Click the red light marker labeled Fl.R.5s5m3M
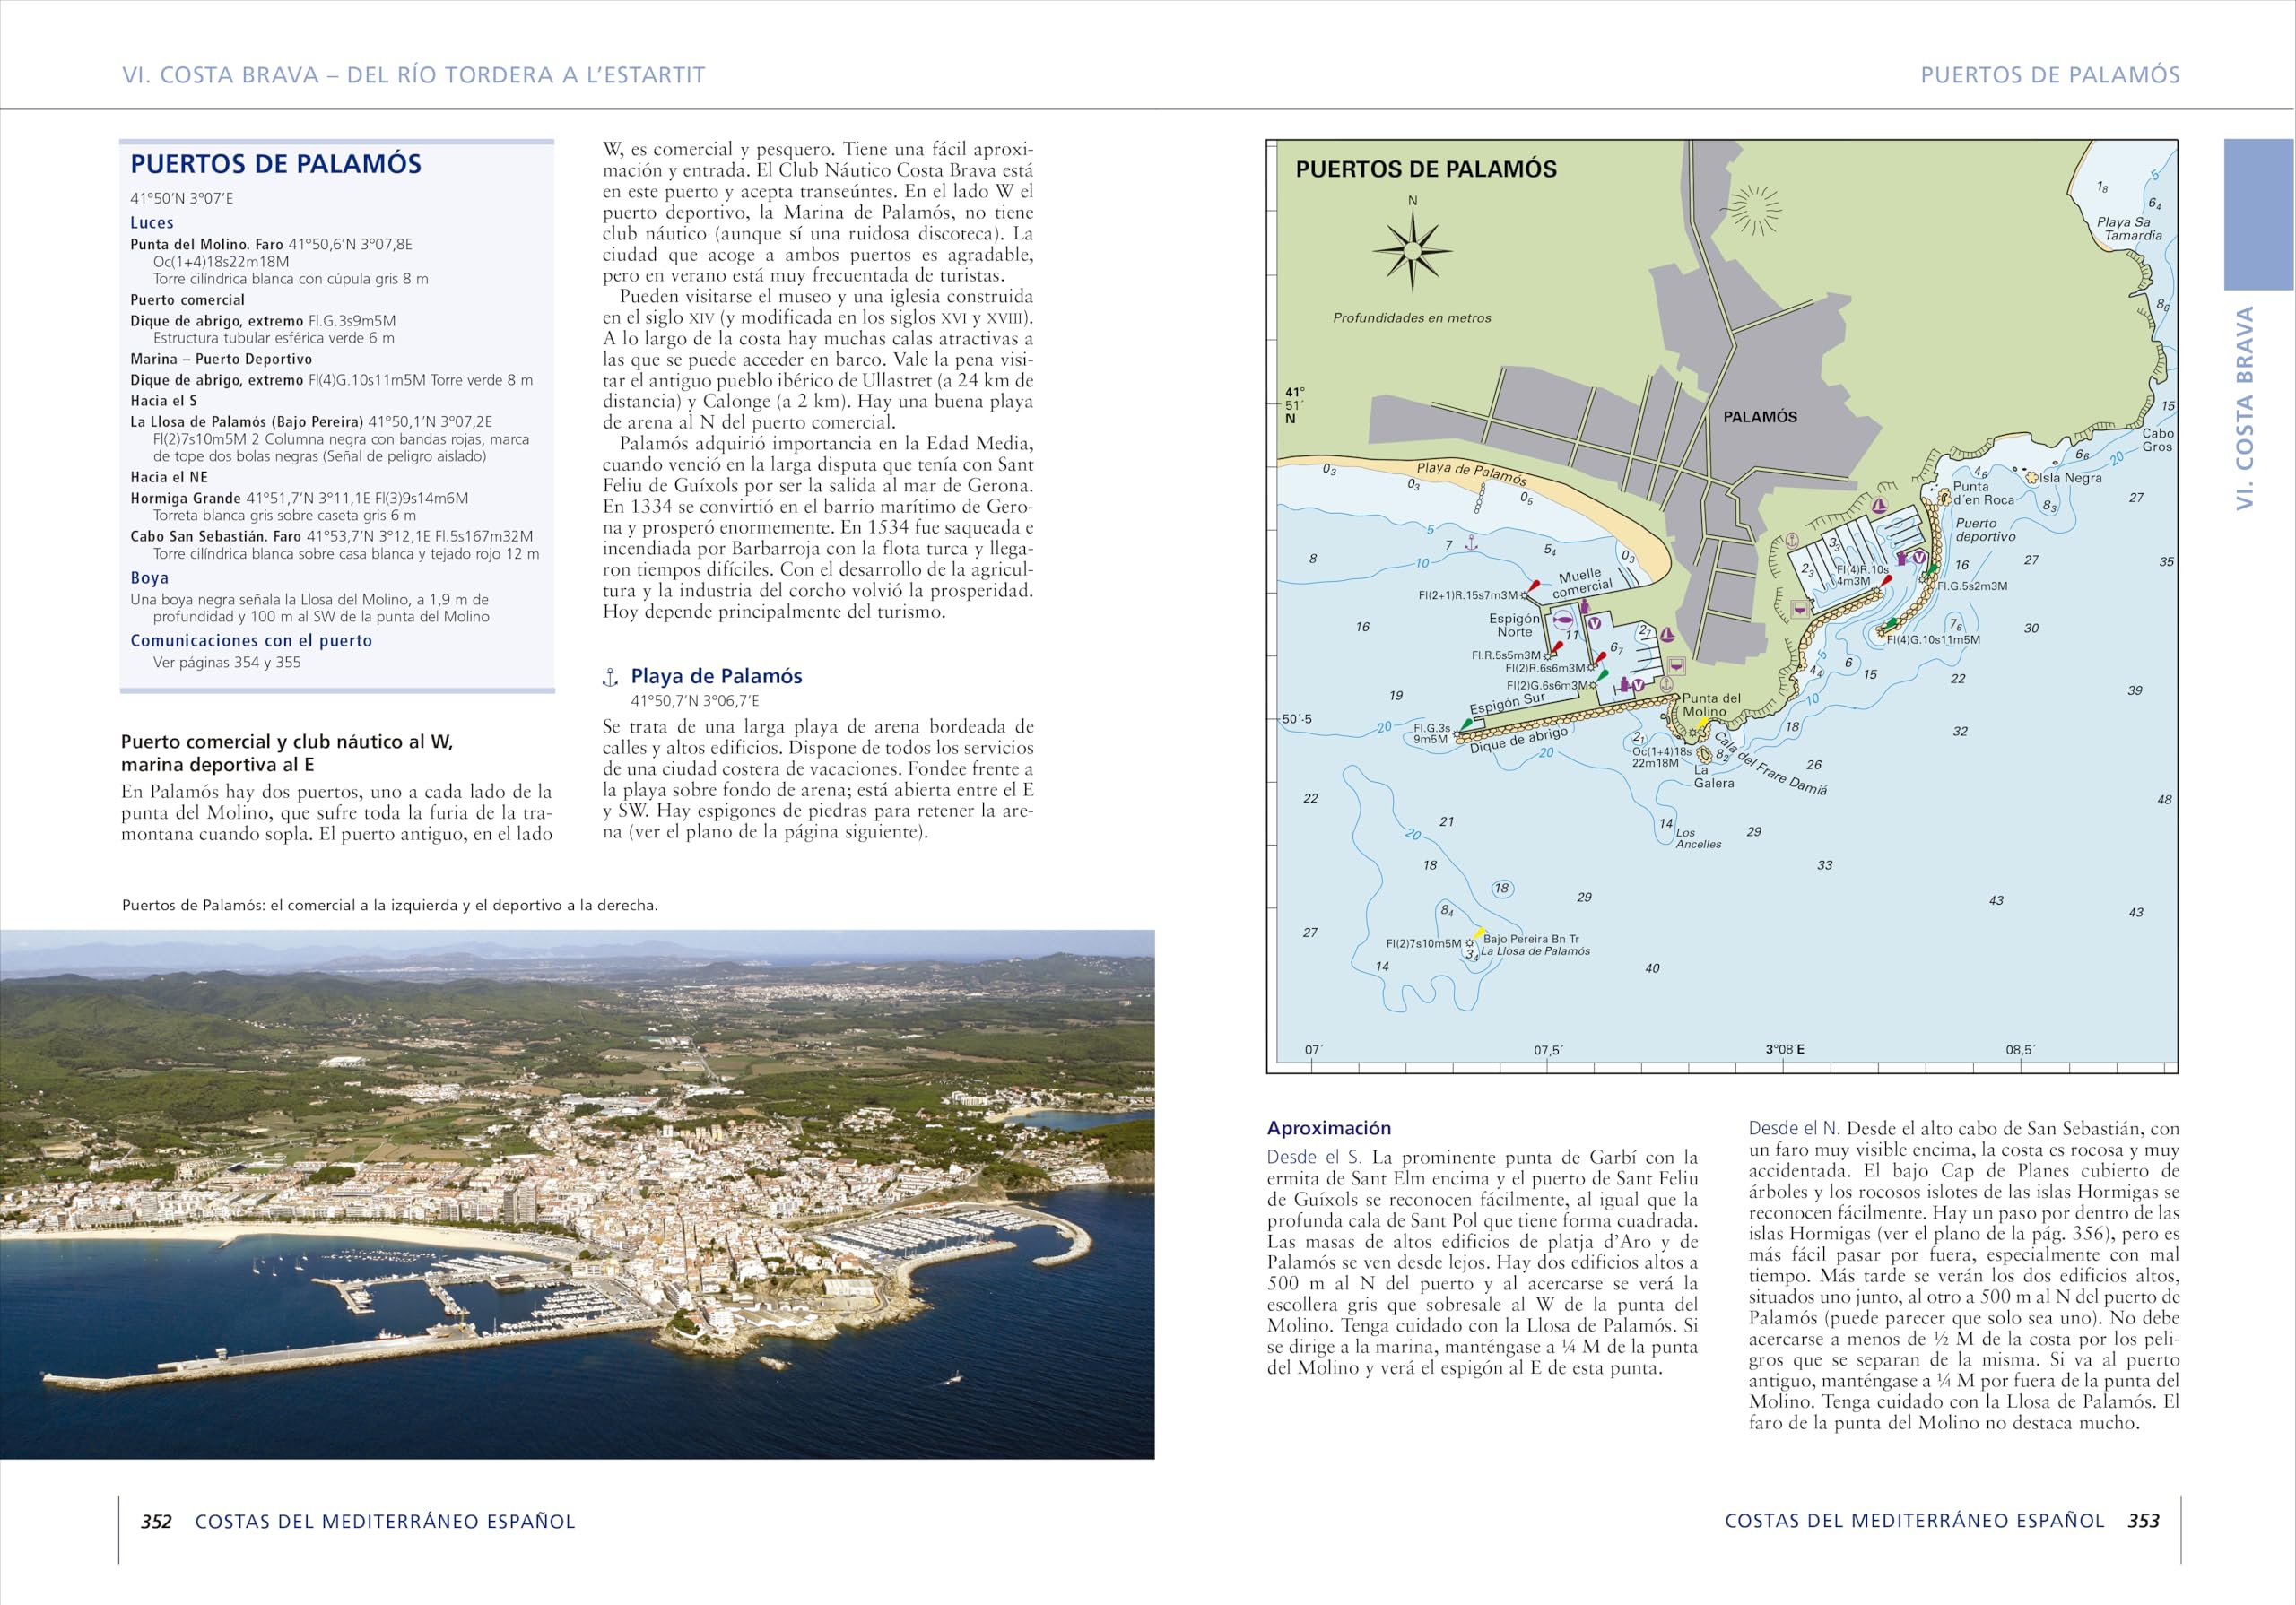Screen dimensions: 2296x1605 (x=1556, y=649)
